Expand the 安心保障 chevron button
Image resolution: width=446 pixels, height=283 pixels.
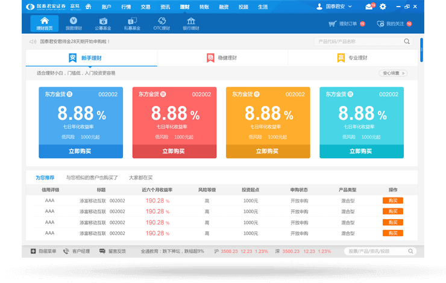pos(392,73)
